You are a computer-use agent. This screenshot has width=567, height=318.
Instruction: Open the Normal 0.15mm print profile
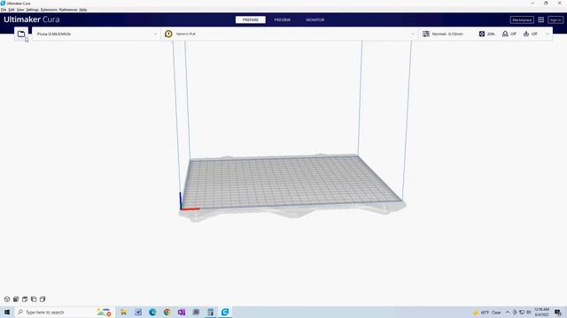tap(447, 34)
